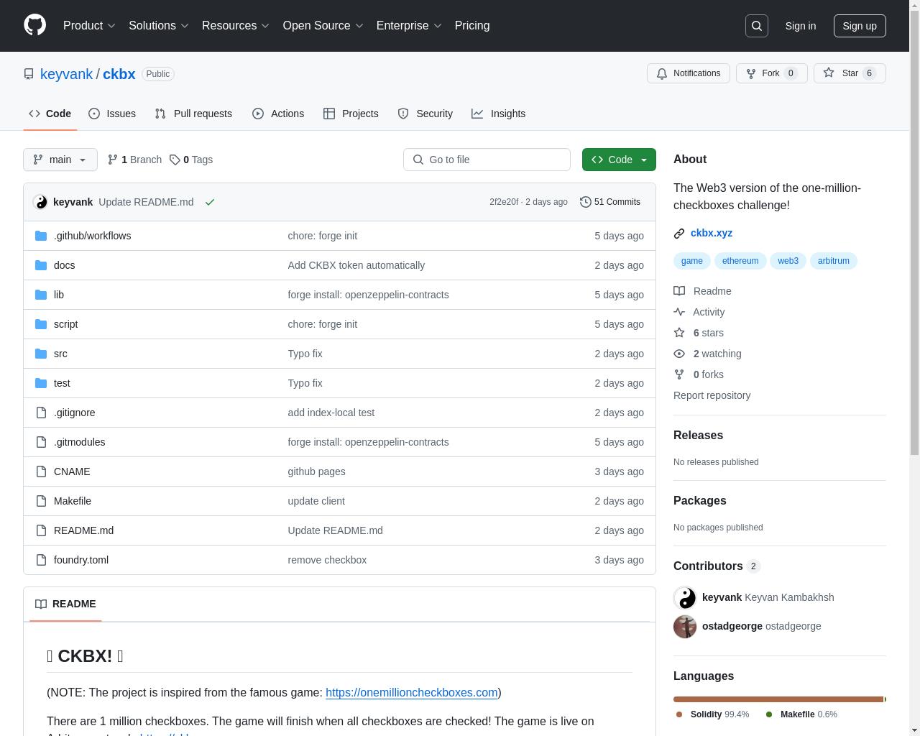Switch to the Security tab
Viewport: 920px width, 736px height.
click(425, 114)
